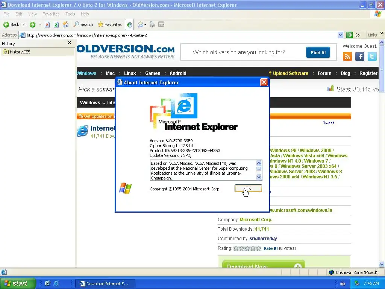The width and height of the screenshot is (385, 289).
Task: Click the Find It! button
Action: (318, 53)
